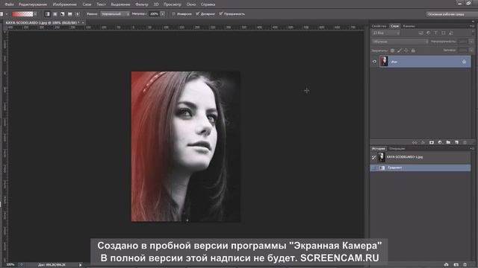Screen dimensions: 478x268
Task: Open the Файл menu
Action: [9, 4]
